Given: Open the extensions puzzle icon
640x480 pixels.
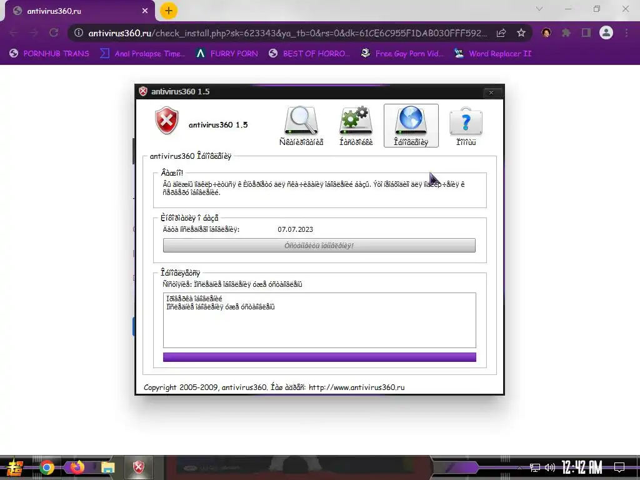Looking at the screenshot, I should click(x=566, y=32).
